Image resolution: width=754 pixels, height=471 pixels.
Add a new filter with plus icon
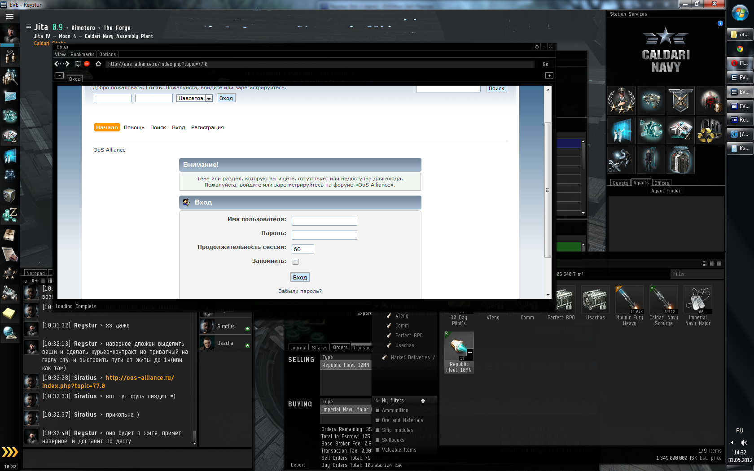click(423, 401)
